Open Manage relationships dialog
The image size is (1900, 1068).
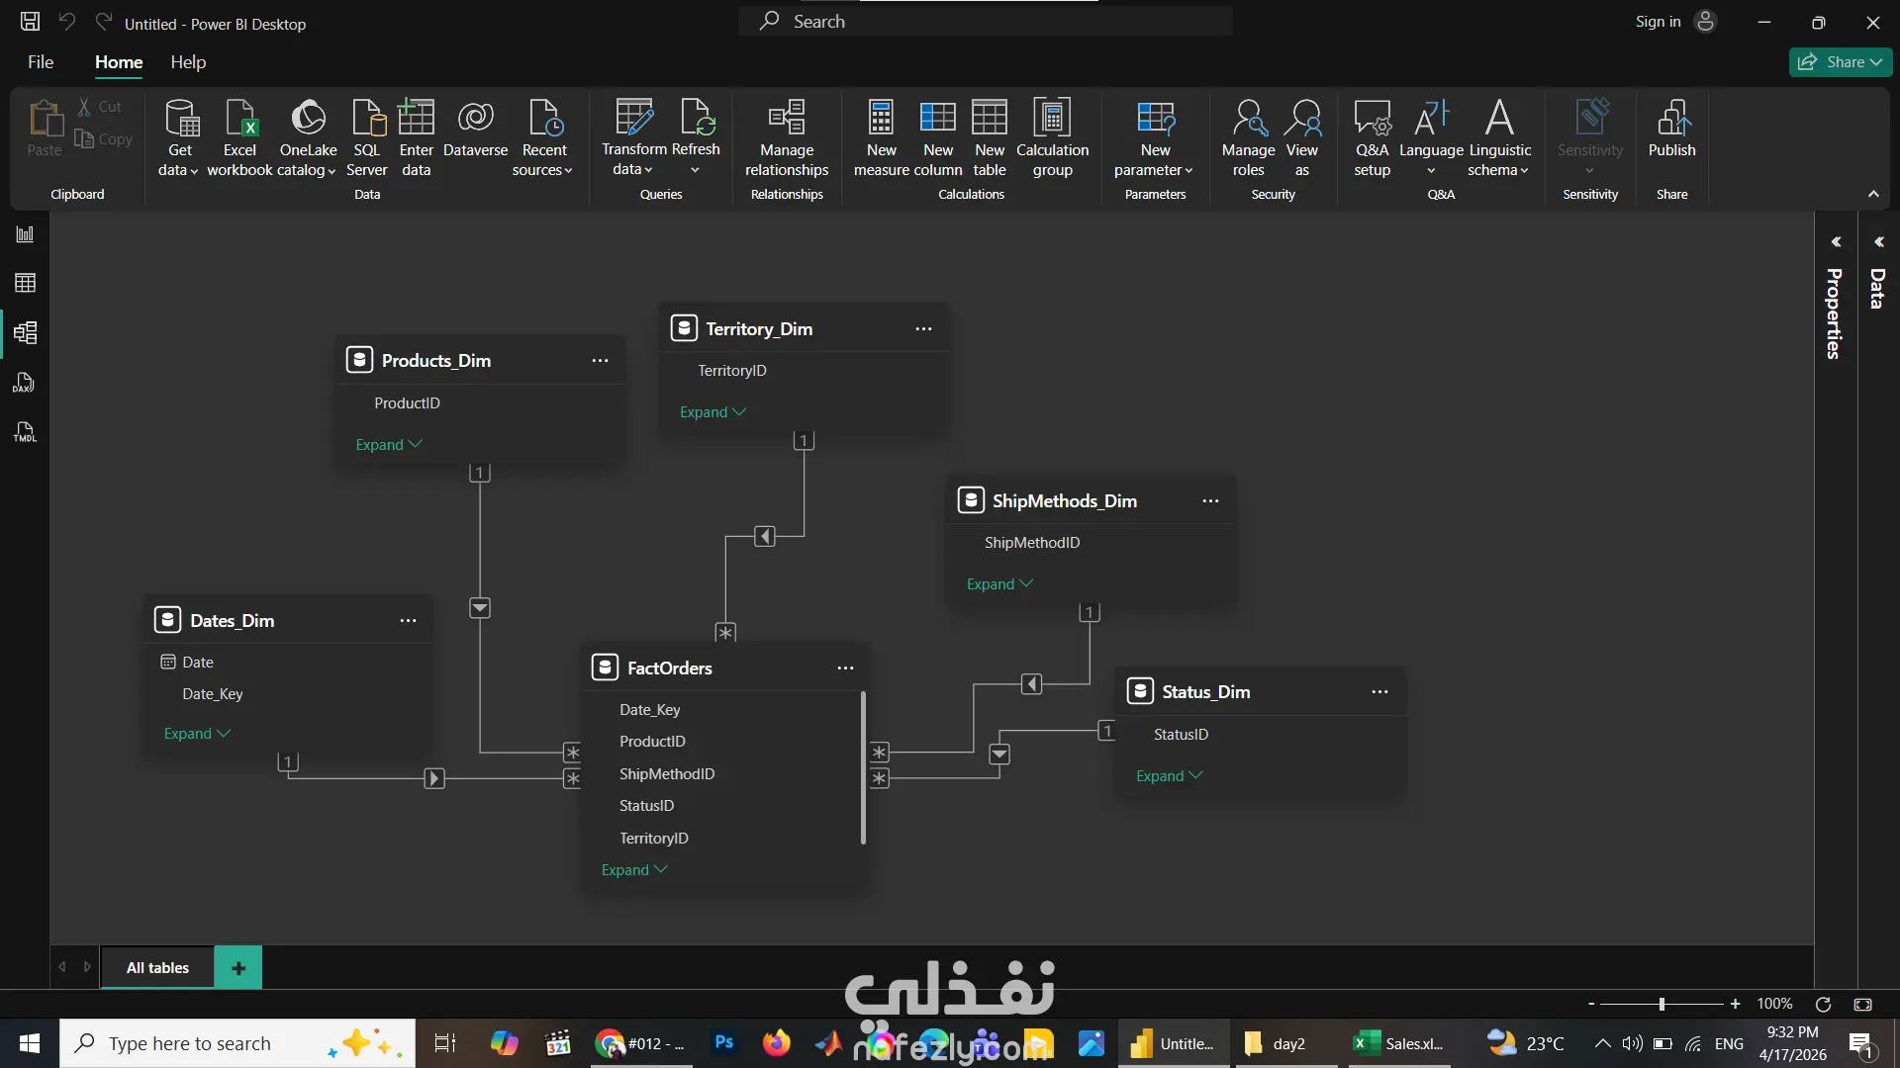click(x=787, y=138)
